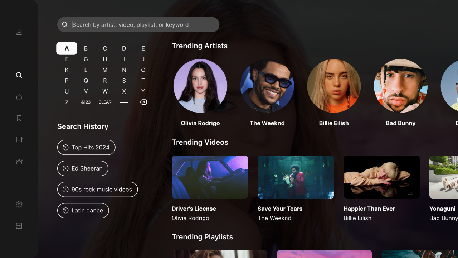Switch keyboard to symbols with &123 key

[86, 102]
